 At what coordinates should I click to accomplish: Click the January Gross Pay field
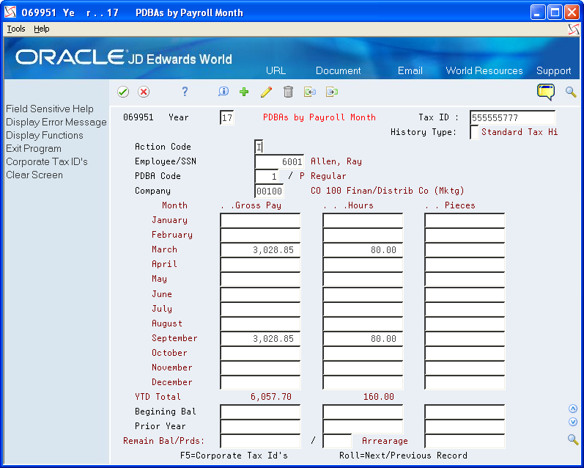[260, 220]
